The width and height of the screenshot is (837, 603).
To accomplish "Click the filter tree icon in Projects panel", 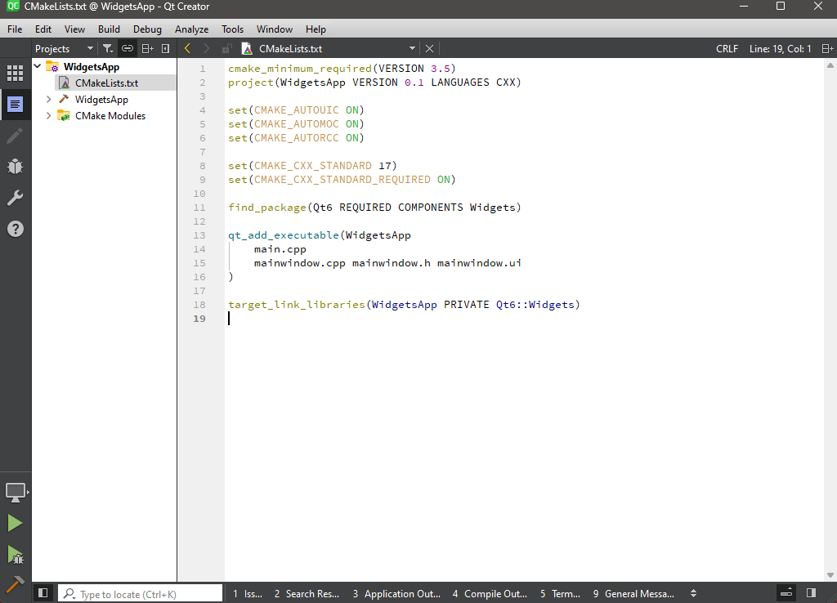I will pos(108,49).
